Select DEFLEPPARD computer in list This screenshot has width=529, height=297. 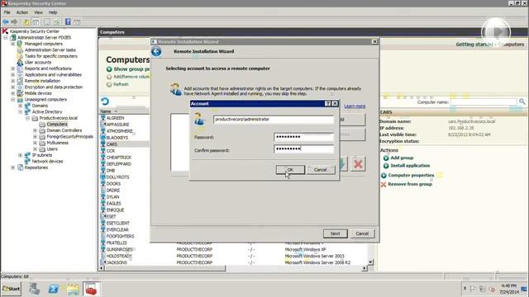coord(119,164)
